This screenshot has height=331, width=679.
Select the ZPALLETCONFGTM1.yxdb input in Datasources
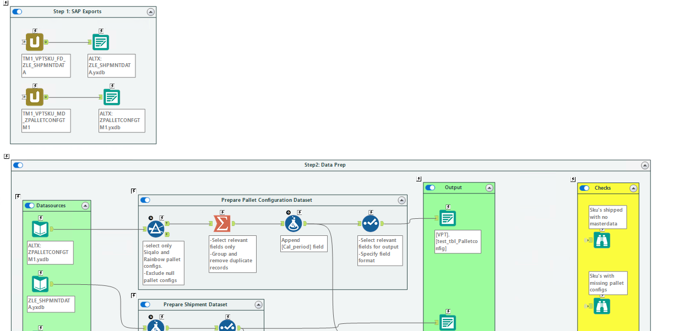coord(40,228)
